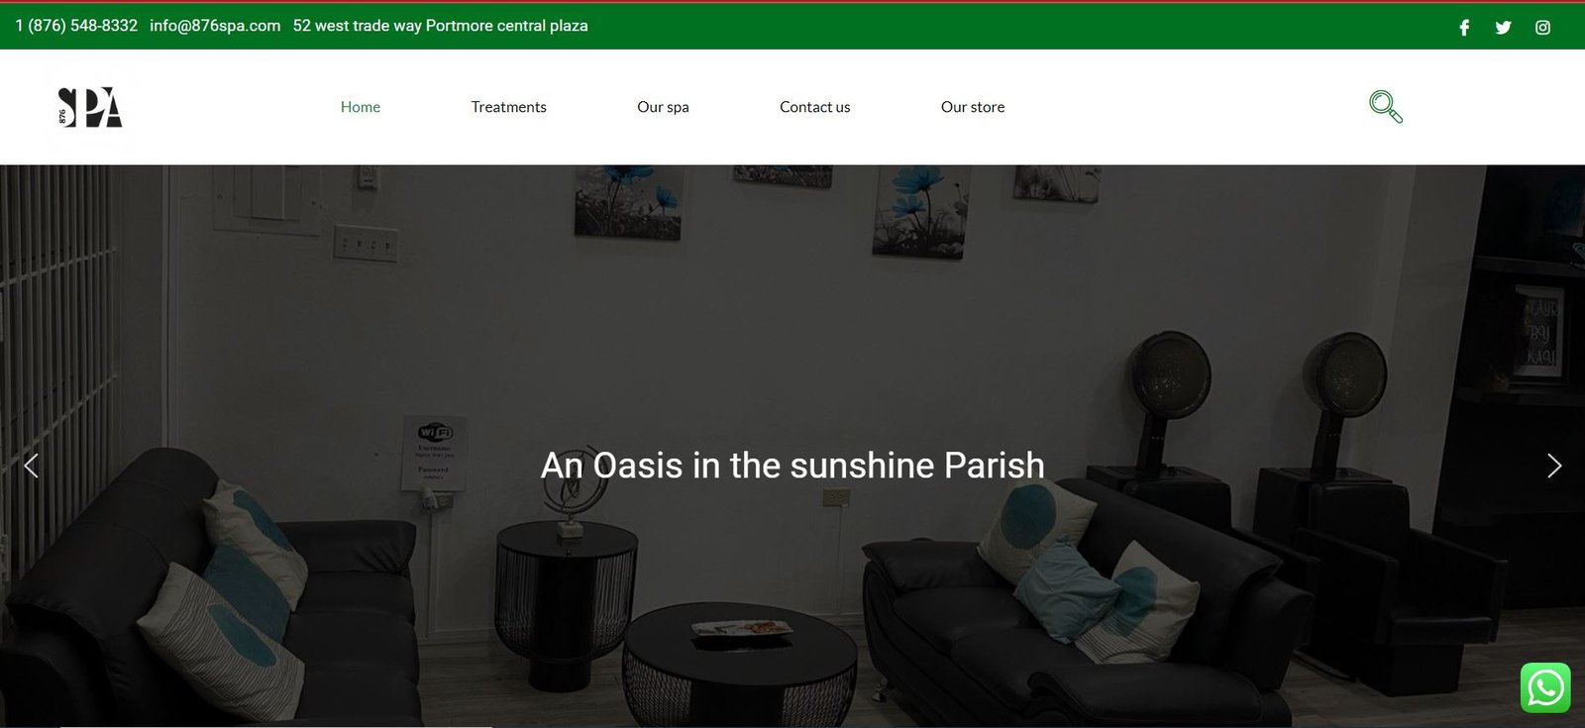Click the "An Oasis in the sunshine Parish" headline
Image resolution: width=1585 pixels, height=728 pixels.
point(792,466)
